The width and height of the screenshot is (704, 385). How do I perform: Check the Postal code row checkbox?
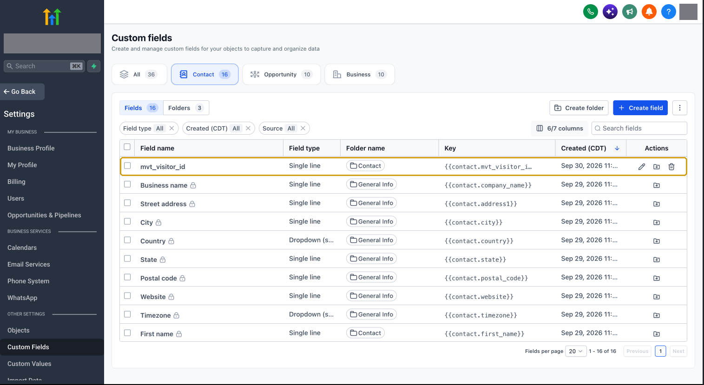point(127,277)
